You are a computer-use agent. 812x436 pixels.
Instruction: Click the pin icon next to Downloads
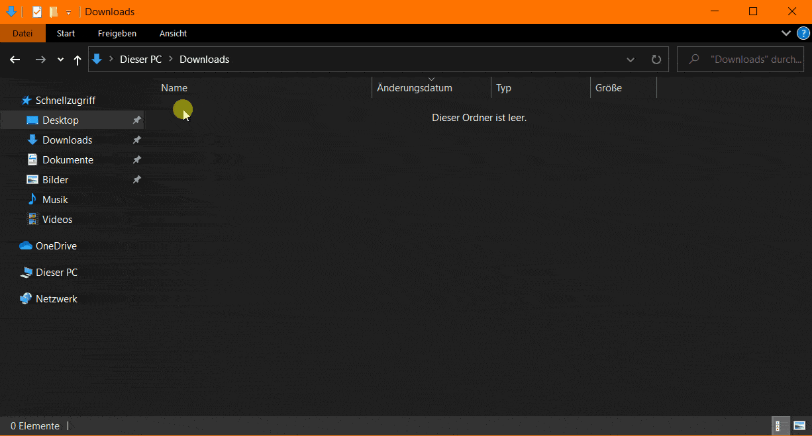136,140
